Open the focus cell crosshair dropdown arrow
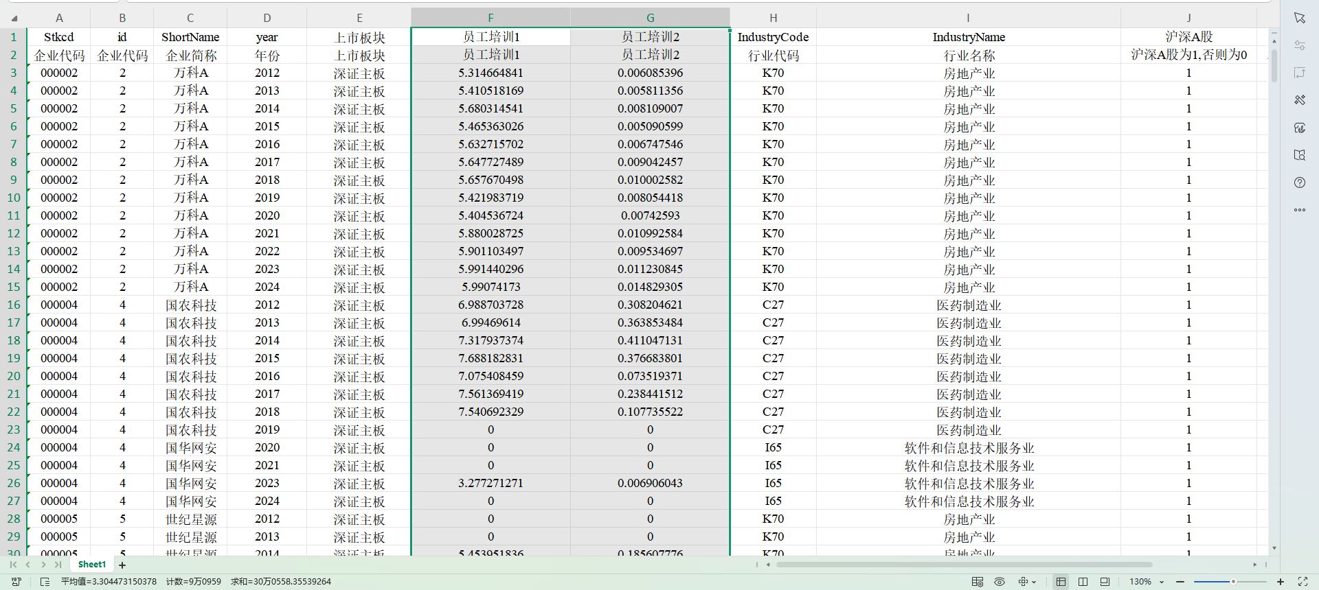This screenshot has width=1319, height=590. click(x=1034, y=582)
